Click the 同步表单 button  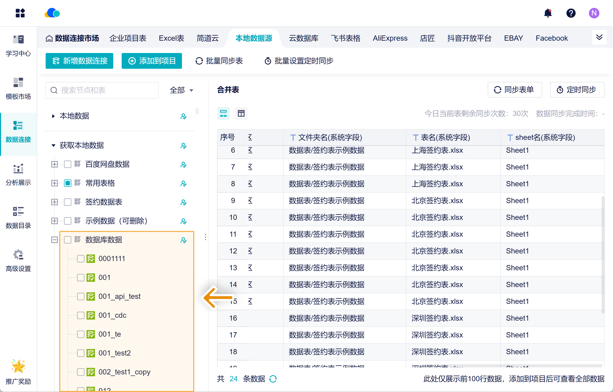click(x=514, y=90)
